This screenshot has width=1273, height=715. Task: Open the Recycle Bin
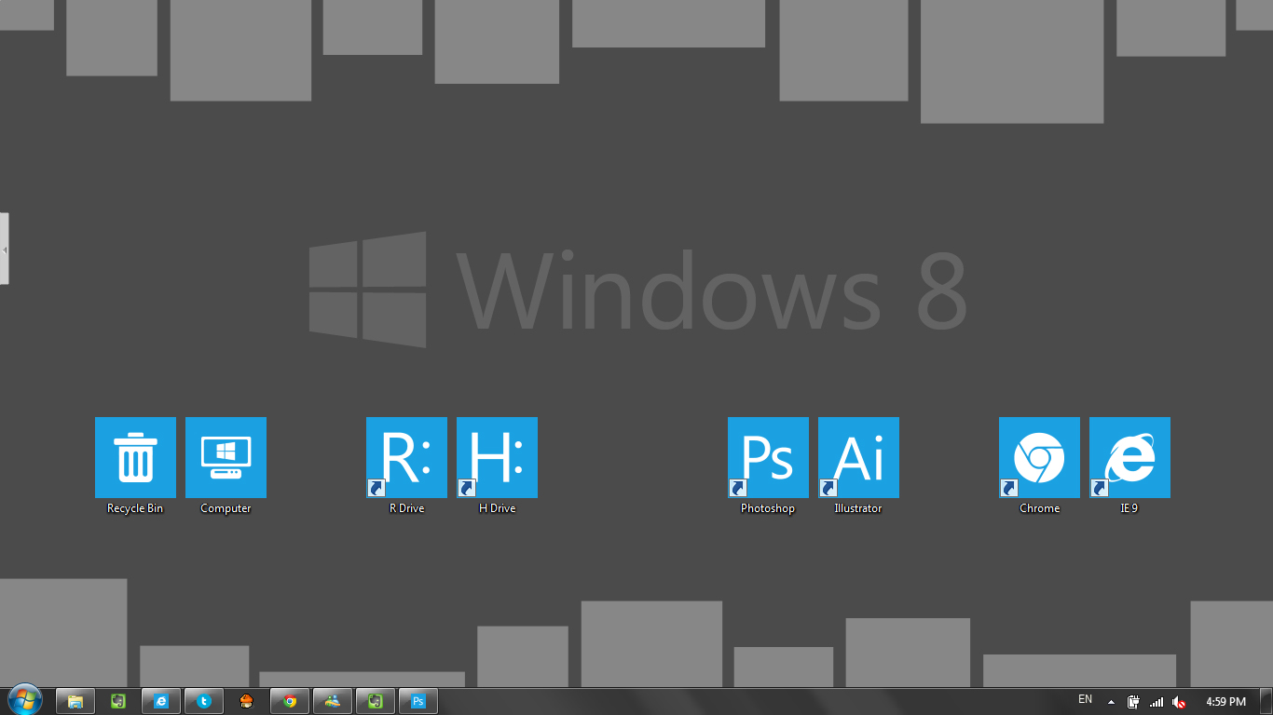(x=135, y=457)
